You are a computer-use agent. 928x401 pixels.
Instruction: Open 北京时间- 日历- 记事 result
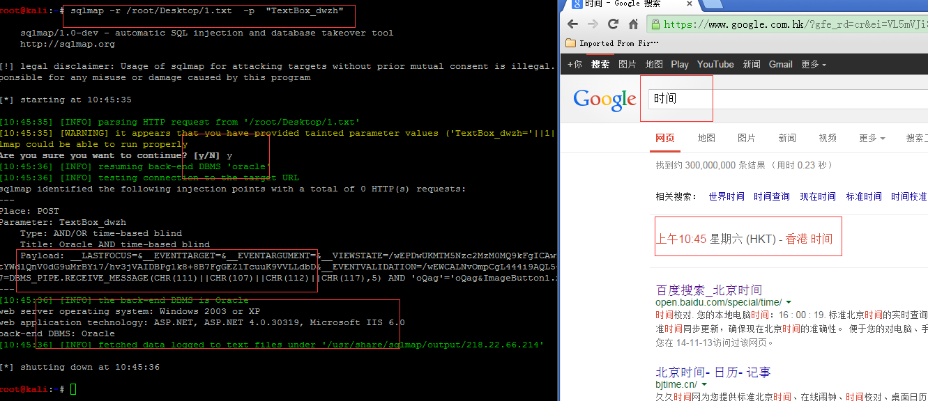point(713,372)
